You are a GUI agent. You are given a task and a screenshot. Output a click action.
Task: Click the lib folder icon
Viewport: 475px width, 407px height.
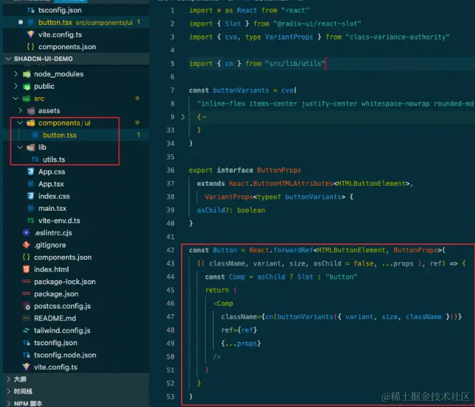click(31, 147)
